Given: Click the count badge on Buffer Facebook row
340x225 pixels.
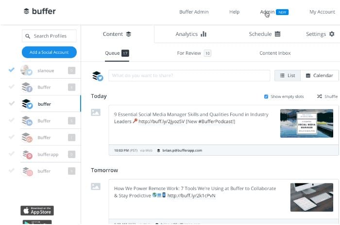Looking at the screenshot, I should [71, 87].
